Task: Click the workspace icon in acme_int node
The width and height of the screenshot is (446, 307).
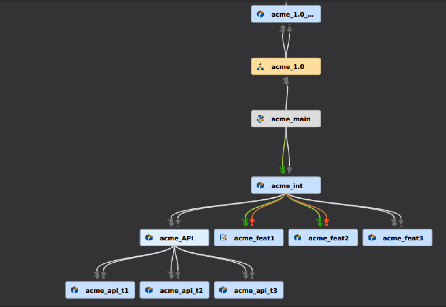Action: click(260, 185)
